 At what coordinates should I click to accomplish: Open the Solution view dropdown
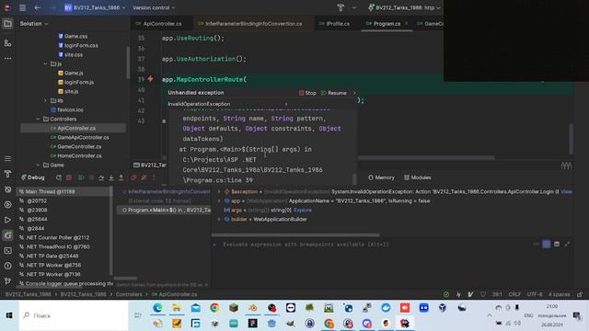(x=34, y=24)
